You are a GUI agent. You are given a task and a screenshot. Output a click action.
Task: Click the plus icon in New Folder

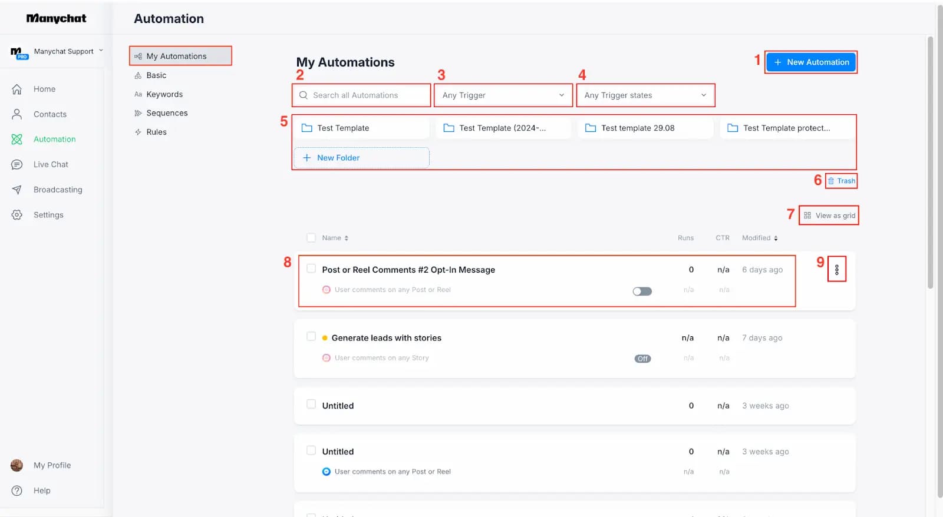(306, 158)
